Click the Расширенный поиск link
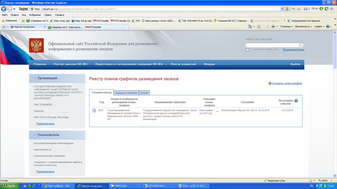The width and height of the screenshot is (337, 189). (294, 50)
